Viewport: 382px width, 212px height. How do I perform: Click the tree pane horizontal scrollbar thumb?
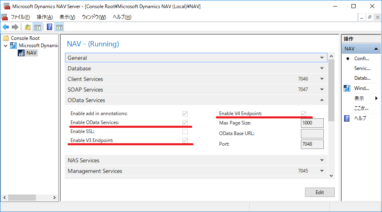(22, 198)
